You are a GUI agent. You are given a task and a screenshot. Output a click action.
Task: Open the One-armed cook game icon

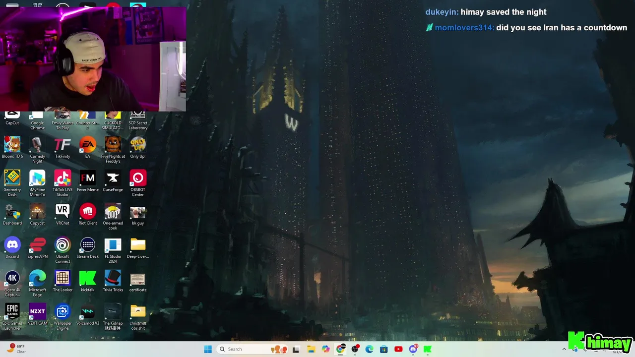(113, 217)
